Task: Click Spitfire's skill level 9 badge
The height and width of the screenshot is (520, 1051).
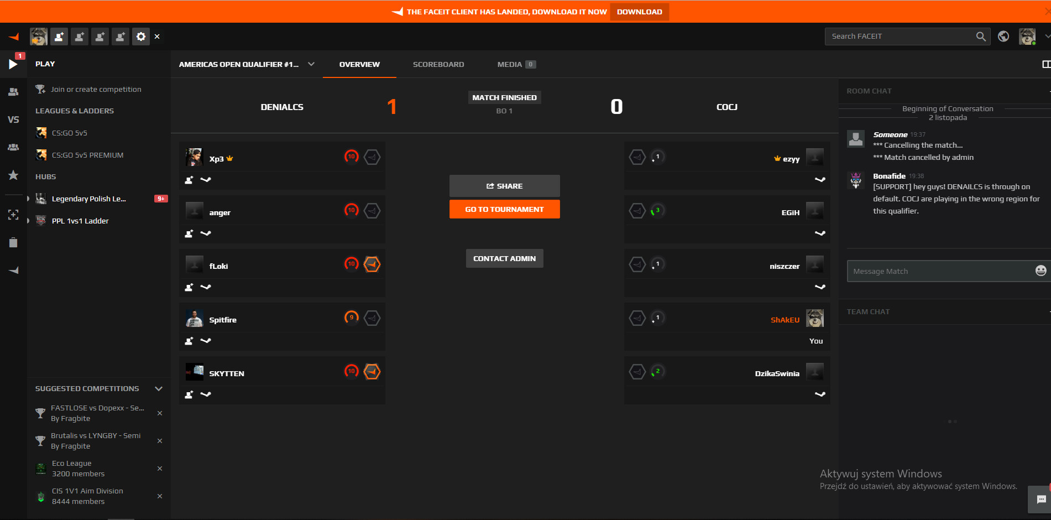Action: coord(352,318)
